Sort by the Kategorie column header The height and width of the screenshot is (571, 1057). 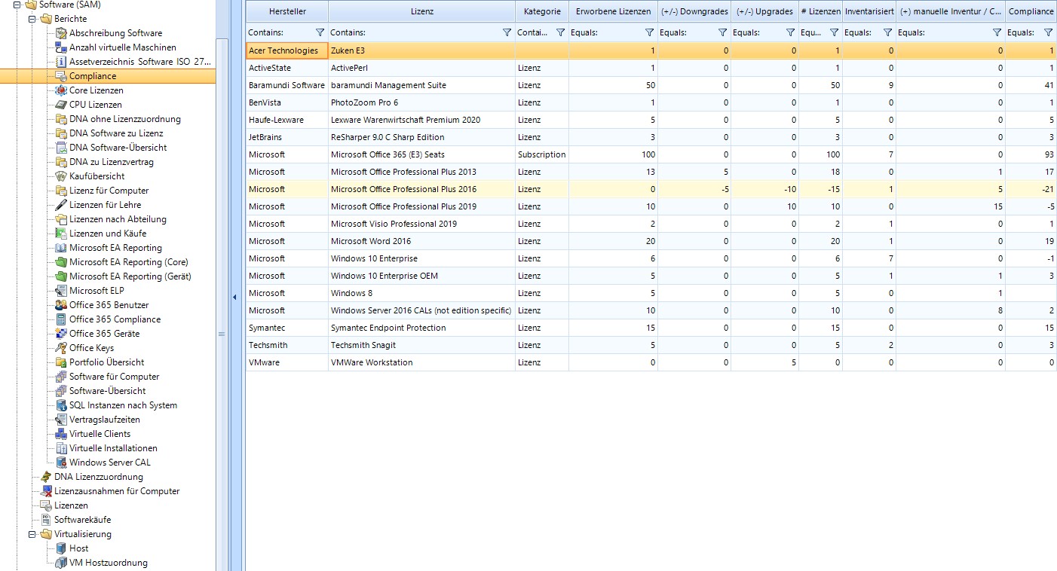(x=542, y=11)
